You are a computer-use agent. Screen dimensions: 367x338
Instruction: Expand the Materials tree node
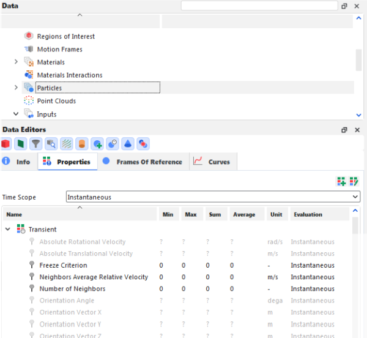click(x=16, y=62)
